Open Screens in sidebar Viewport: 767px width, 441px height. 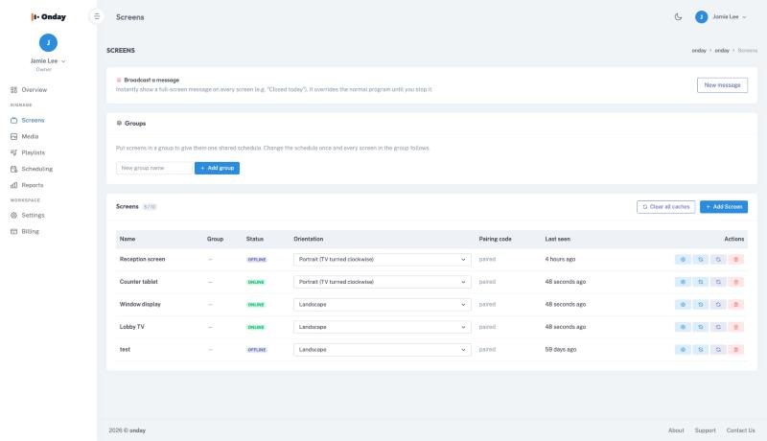coord(33,120)
